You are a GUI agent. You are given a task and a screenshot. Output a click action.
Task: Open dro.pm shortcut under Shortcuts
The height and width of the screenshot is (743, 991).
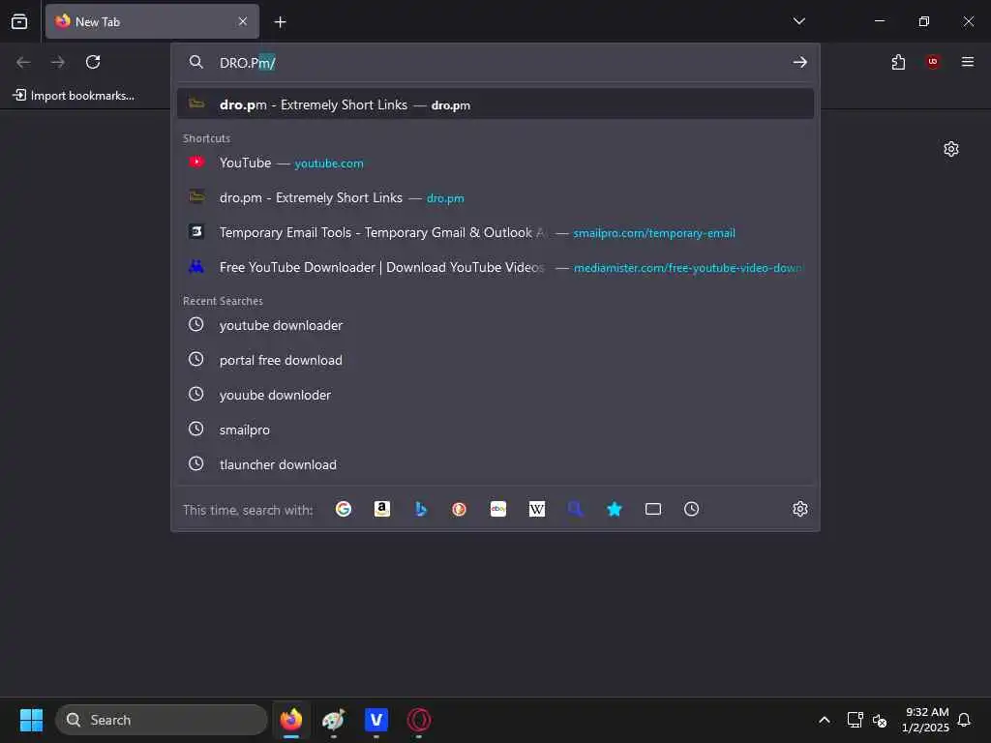point(495,197)
